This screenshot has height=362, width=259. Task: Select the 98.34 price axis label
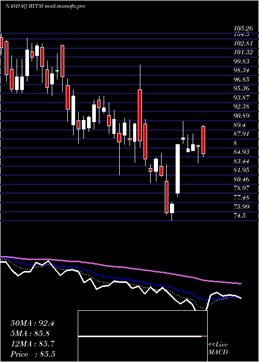[x=241, y=70]
